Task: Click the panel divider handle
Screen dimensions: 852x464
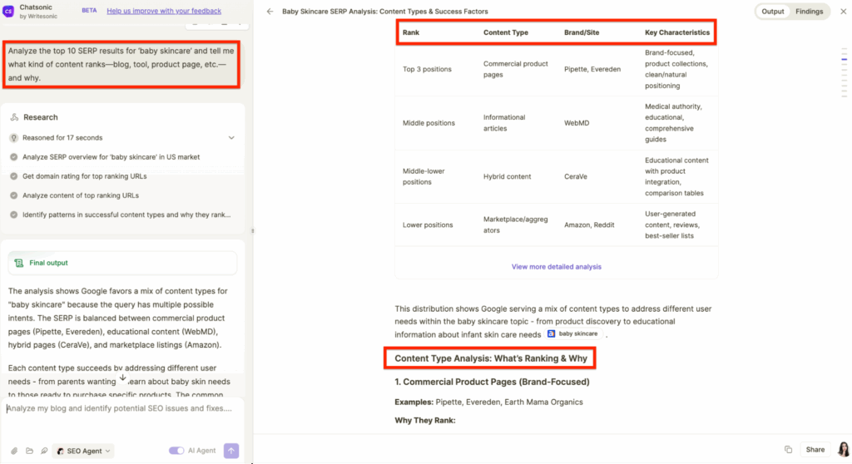Action: [x=252, y=231]
